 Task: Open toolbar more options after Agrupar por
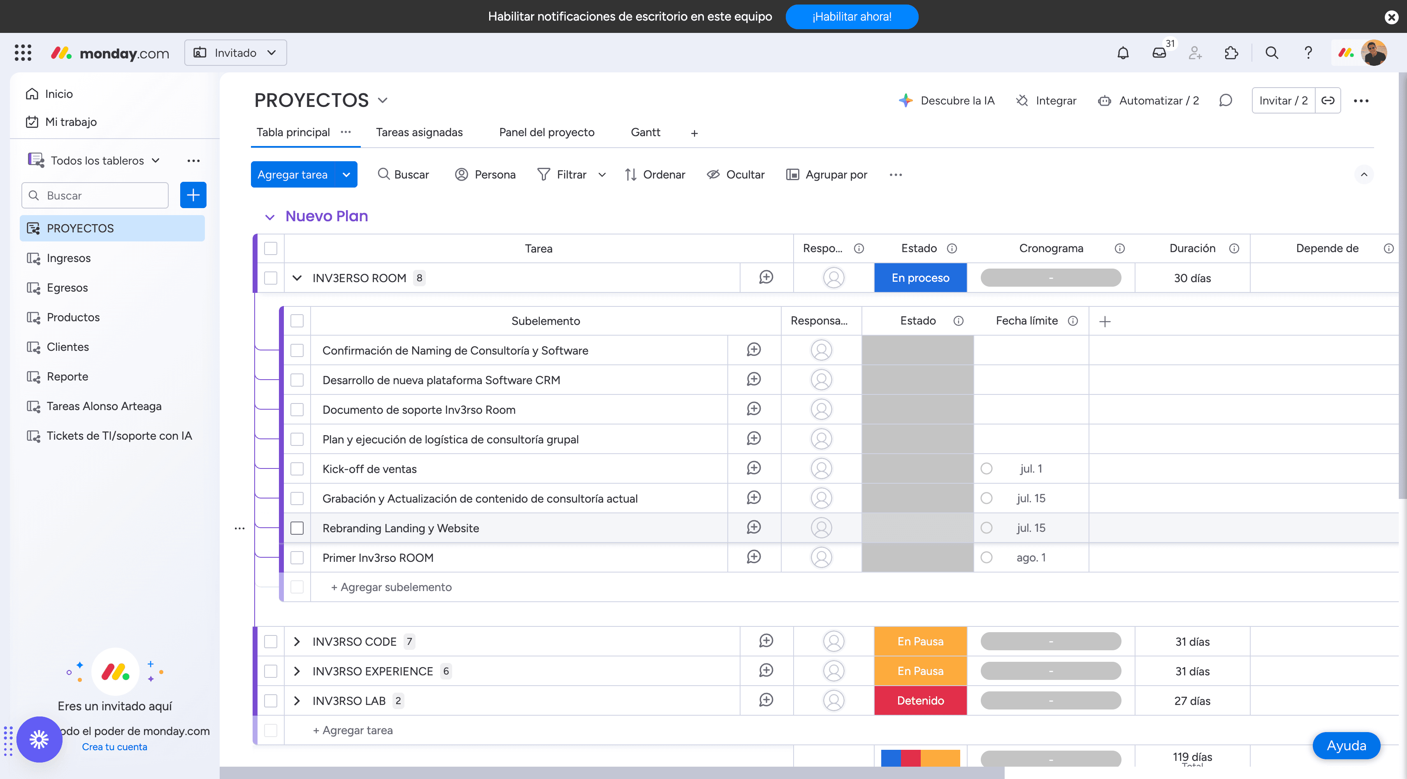(896, 175)
